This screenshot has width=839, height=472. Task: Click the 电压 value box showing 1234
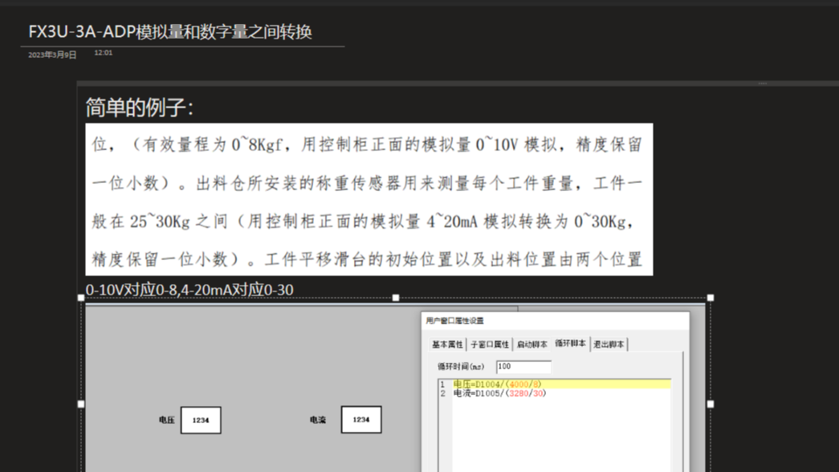(200, 420)
